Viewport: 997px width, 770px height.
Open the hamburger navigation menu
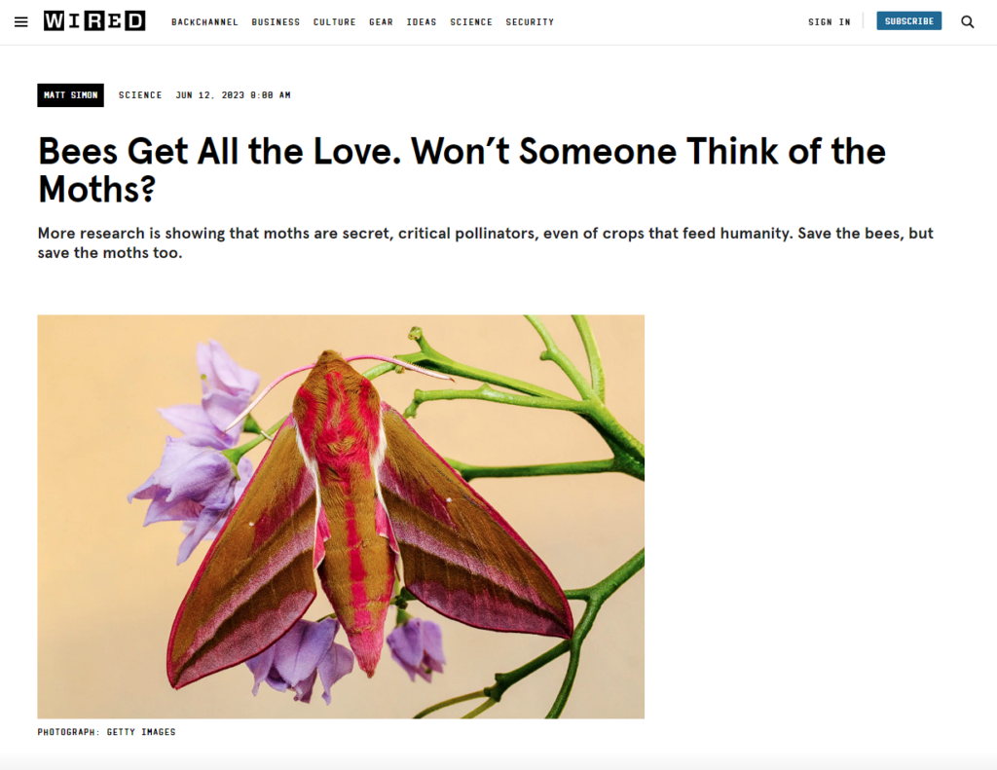coord(20,21)
